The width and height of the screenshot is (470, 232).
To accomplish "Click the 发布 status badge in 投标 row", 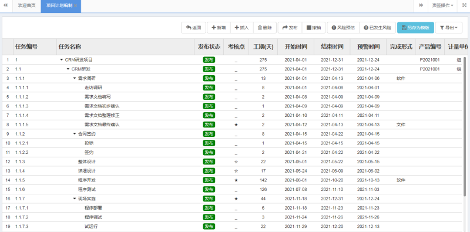I will 209,143.
